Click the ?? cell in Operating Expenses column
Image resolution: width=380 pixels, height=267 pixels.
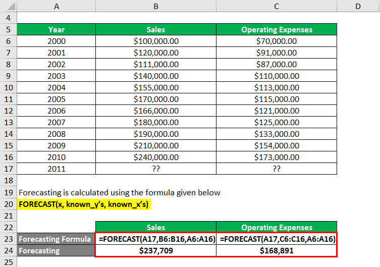(x=277, y=169)
